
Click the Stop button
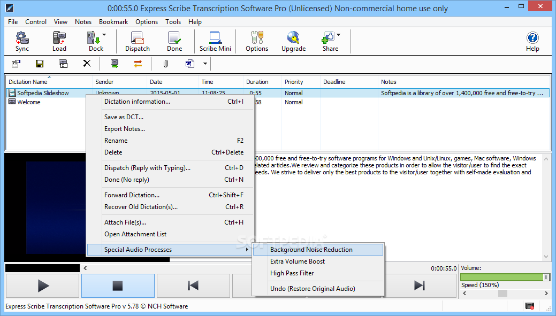click(118, 286)
